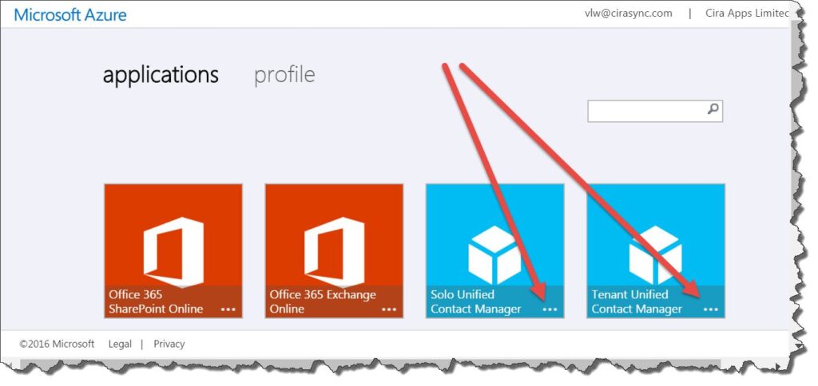The height and width of the screenshot is (386, 818).
Task: Open the Privacy footer link
Action: [169, 344]
